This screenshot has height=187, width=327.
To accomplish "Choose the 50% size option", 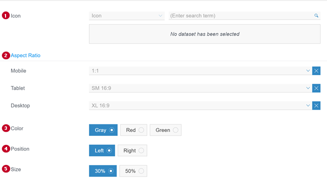I will (x=133, y=171).
